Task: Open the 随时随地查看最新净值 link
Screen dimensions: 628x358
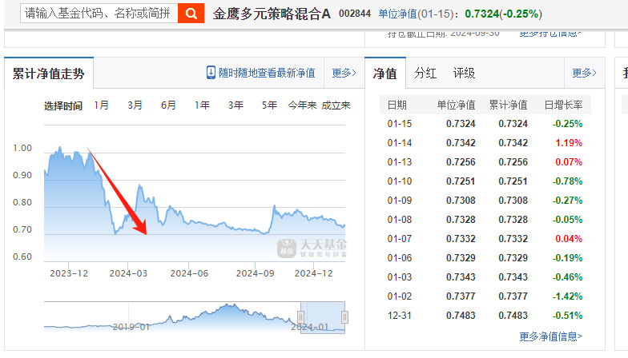Action: pos(267,73)
